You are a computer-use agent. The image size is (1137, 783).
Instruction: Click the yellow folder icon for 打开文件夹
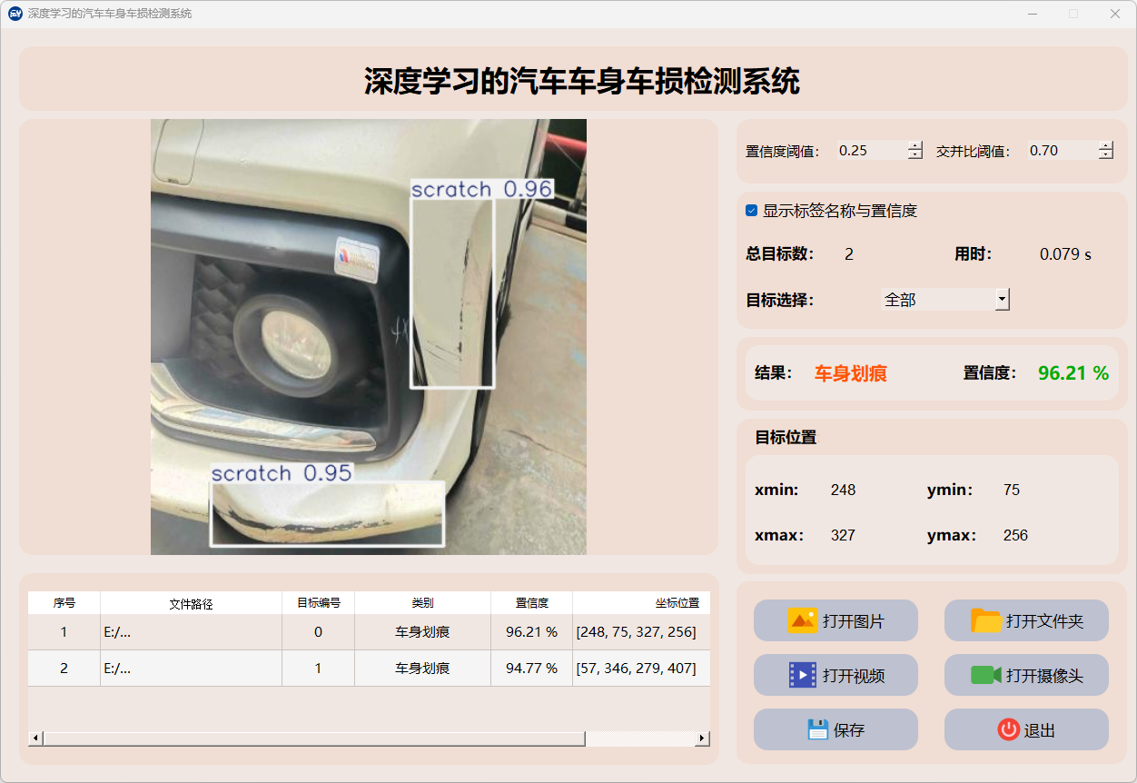pyautogui.click(x=986, y=620)
